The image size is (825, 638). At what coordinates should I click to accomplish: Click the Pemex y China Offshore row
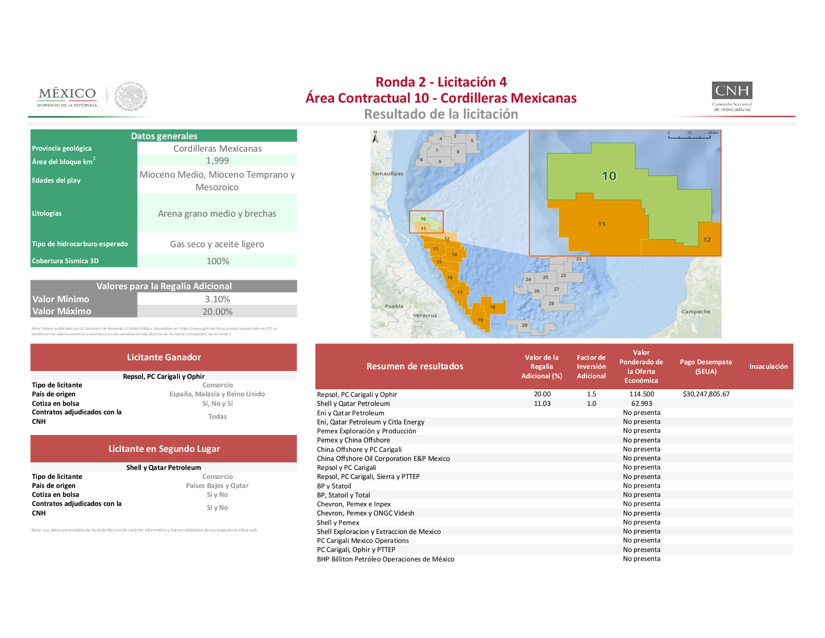554,440
